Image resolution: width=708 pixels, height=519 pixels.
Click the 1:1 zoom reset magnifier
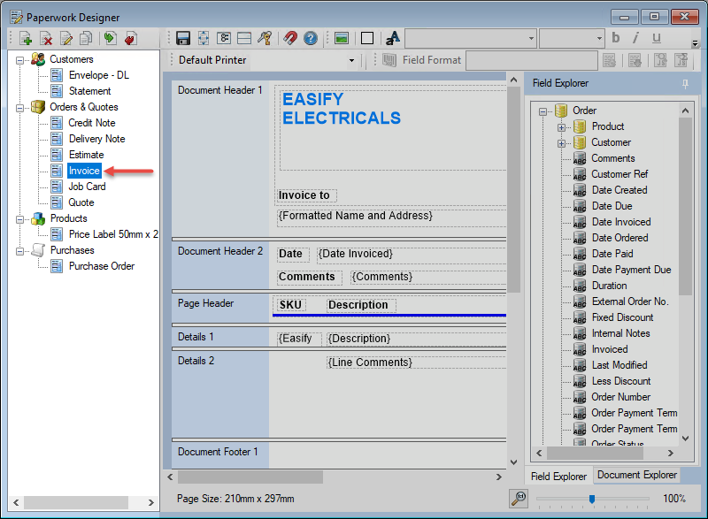coord(519,499)
